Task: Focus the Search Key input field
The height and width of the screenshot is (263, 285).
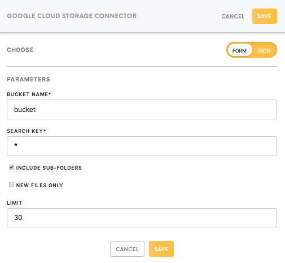Action: 142,146
